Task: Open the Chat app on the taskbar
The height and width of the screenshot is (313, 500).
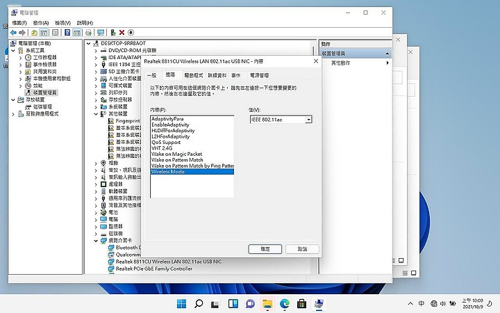Action: [x=250, y=303]
